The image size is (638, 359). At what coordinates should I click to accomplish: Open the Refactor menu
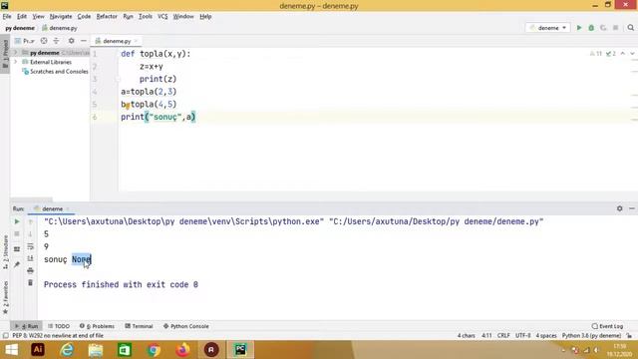pyautogui.click(x=107, y=16)
